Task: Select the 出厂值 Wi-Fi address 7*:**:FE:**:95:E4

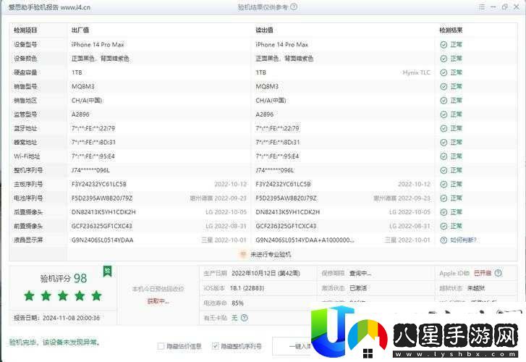Action: click(93, 156)
